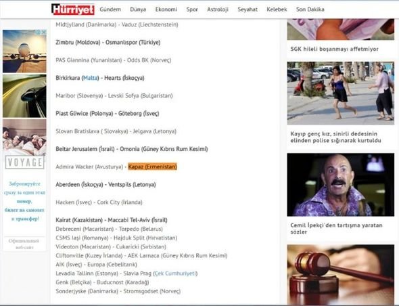The width and height of the screenshot is (399, 306).
Task: Open the Cemil İpekçi headline
Action: click(x=336, y=229)
